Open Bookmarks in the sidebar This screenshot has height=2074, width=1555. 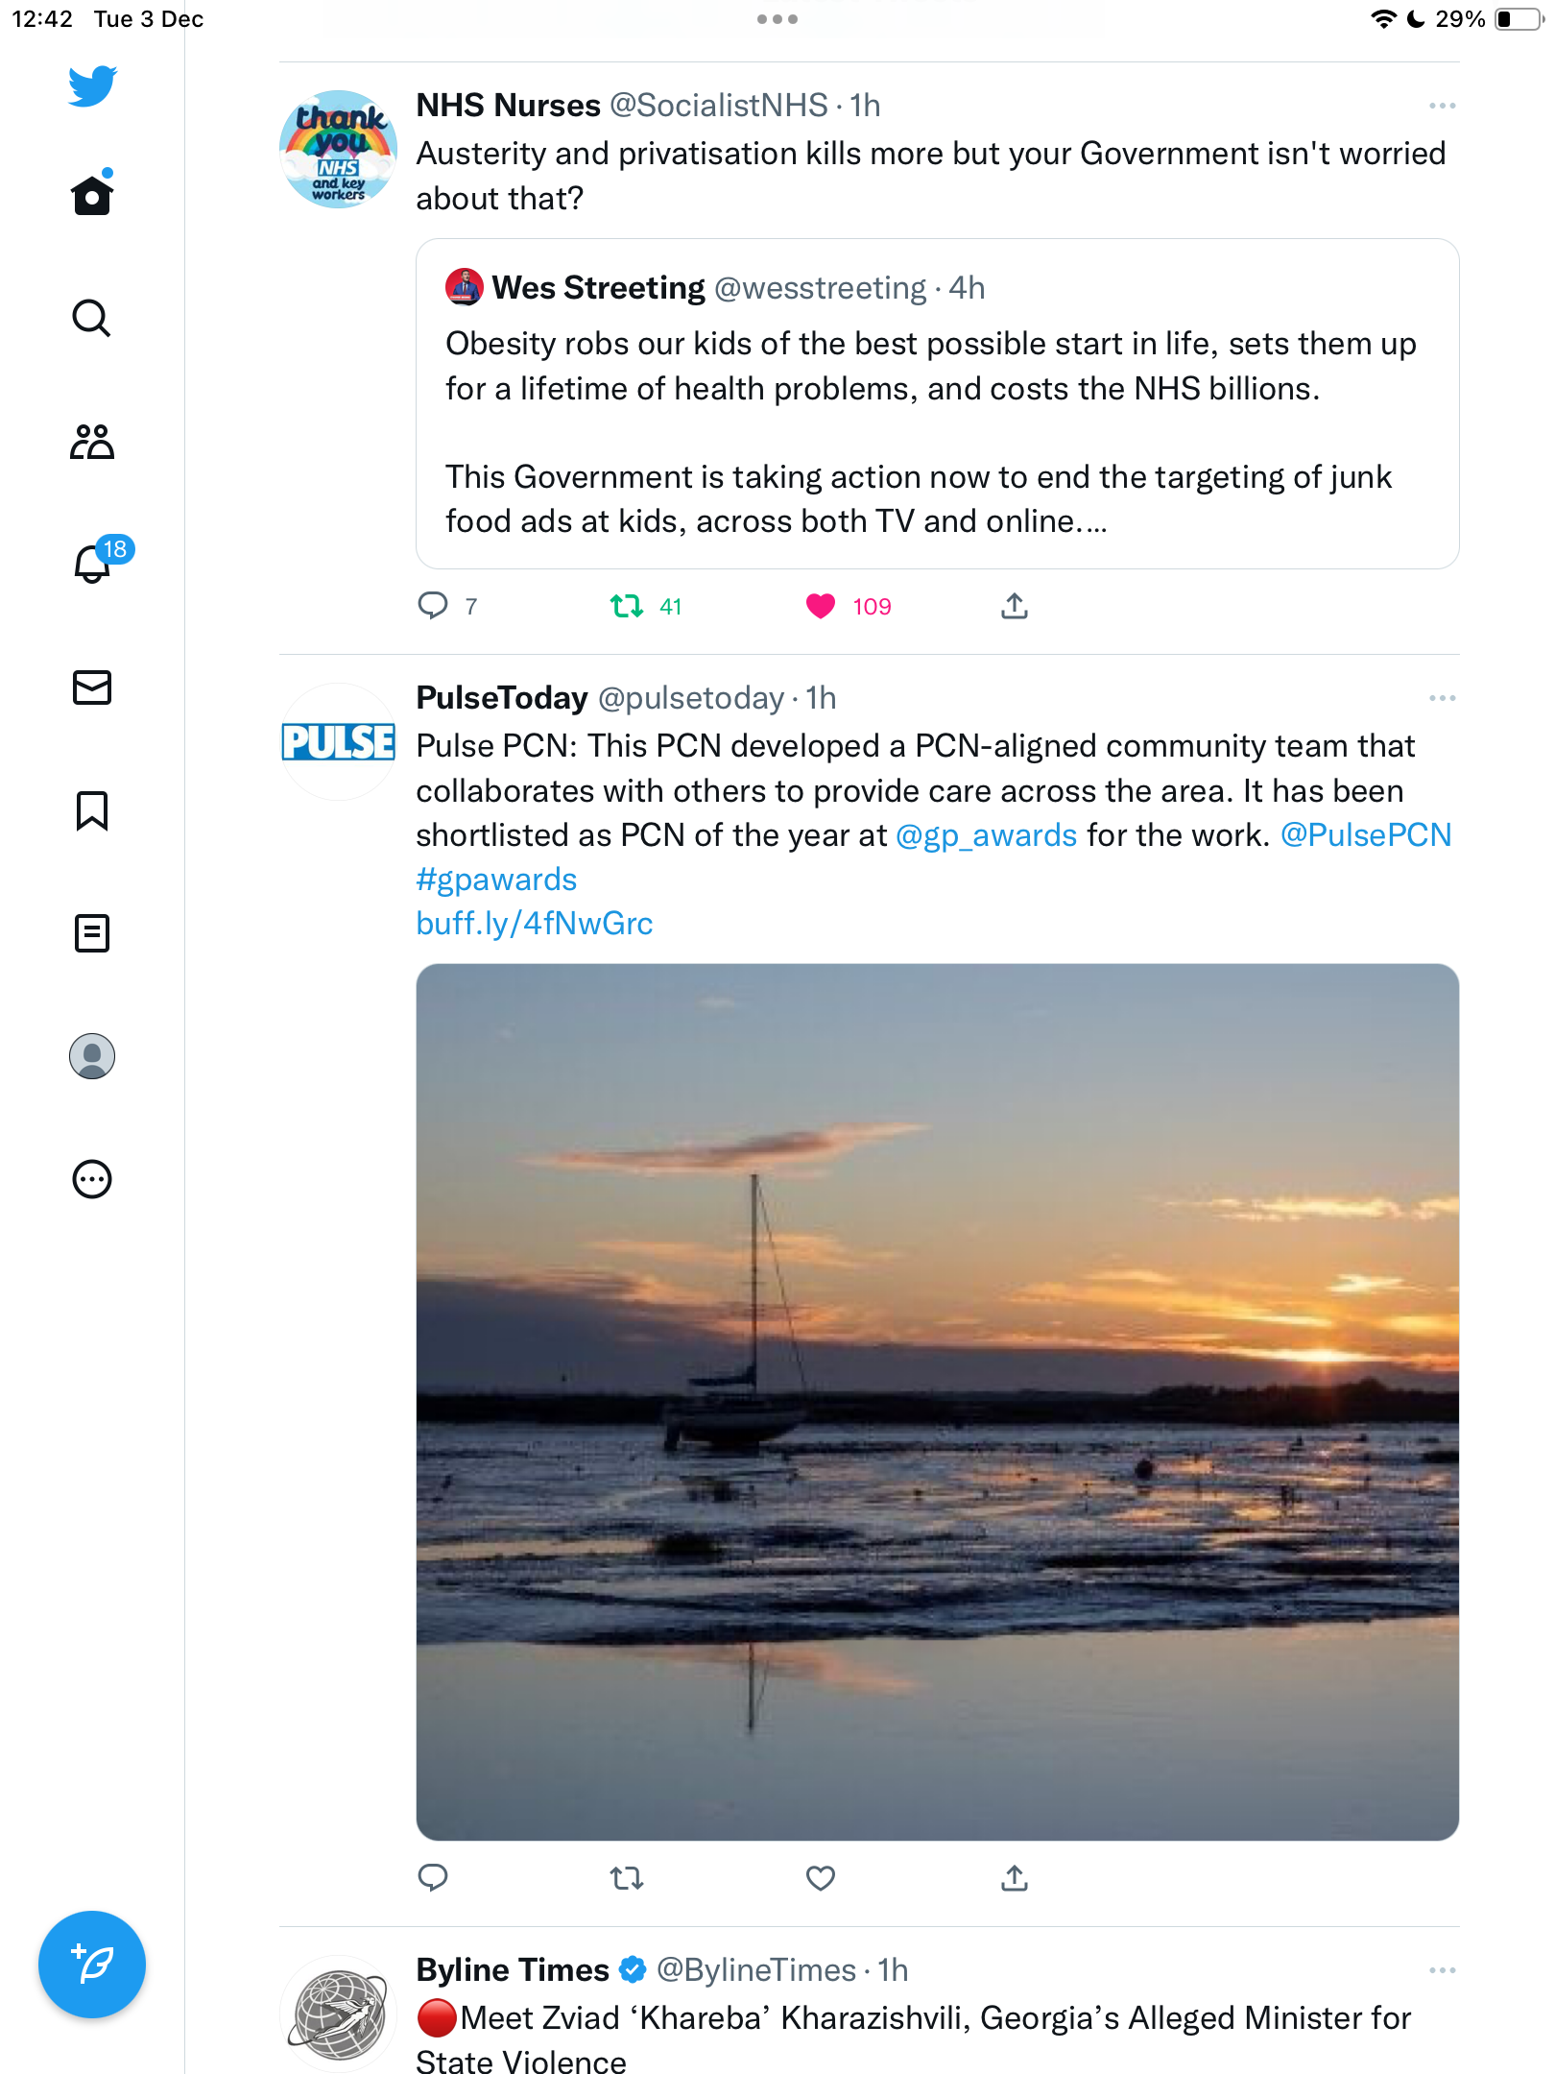(92, 810)
